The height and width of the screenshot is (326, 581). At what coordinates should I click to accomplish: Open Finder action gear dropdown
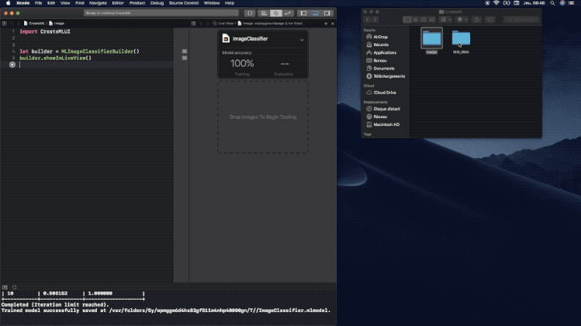462,20
